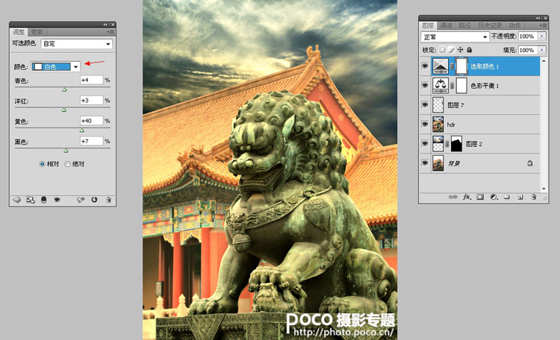The height and width of the screenshot is (340, 560).
Task: Click the lock all padlock icon
Action: 470,50
